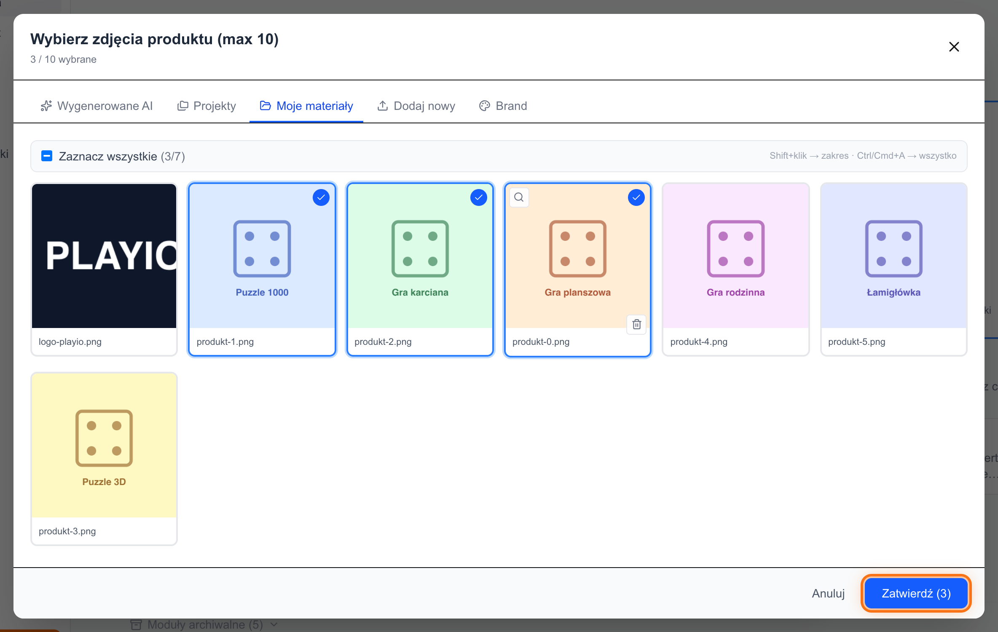Click the logo-playio.png file name

[70, 341]
